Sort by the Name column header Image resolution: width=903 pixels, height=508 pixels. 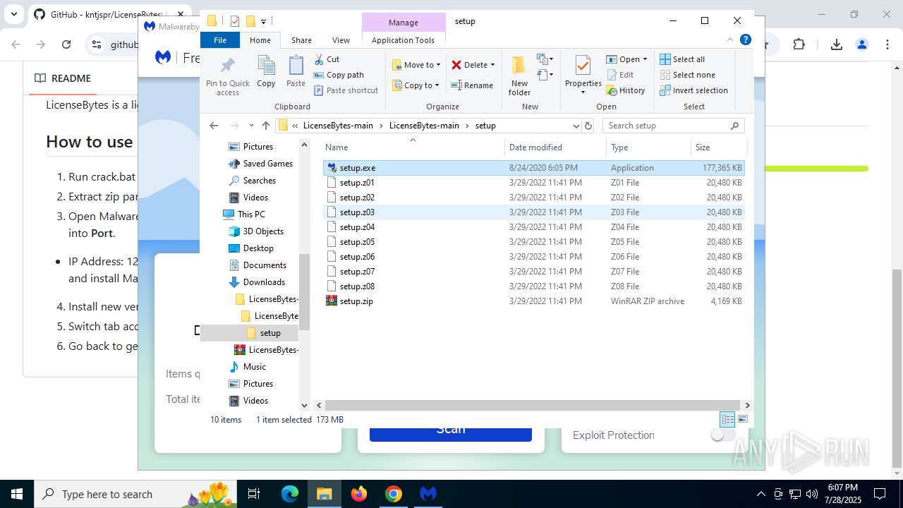[x=413, y=147]
